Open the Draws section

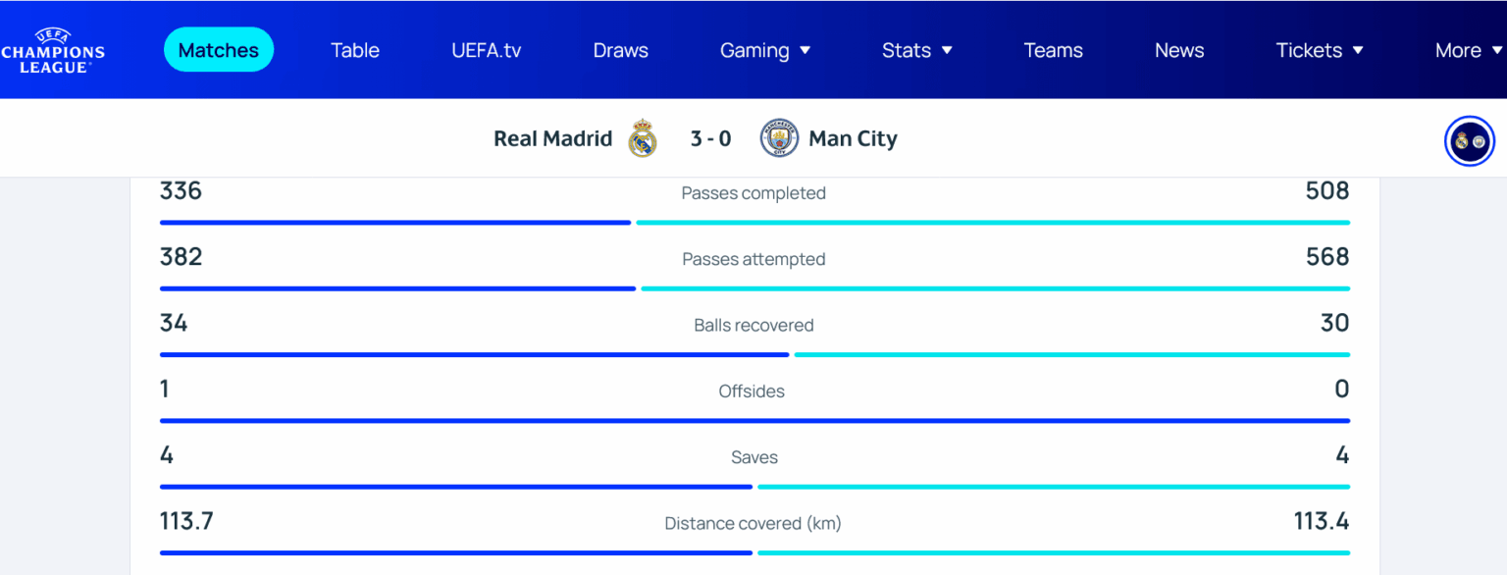pyautogui.click(x=620, y=50)
